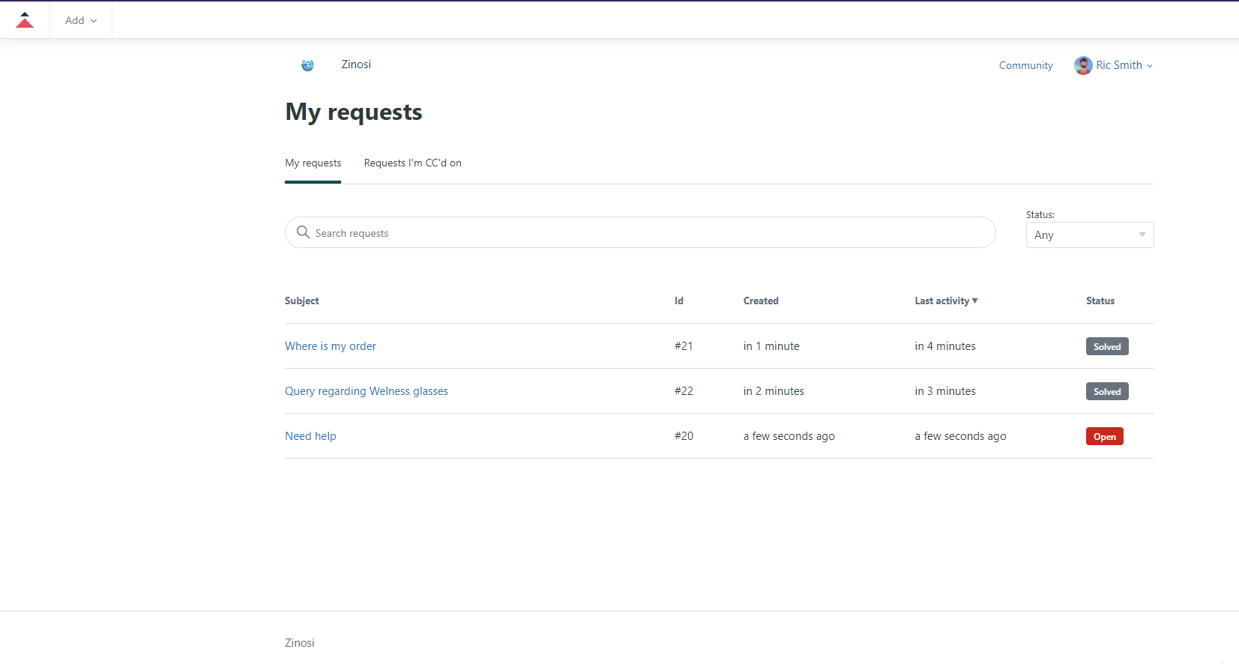Screen dimensions: 1239x664
Task: Click created time 'in 2 minutes'
Action: coord(774,391)
